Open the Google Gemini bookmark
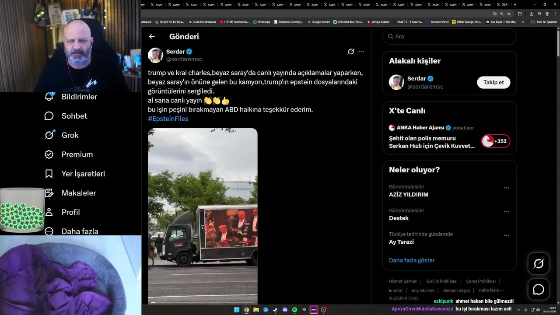The height and width of the screenshot is (315, 560). (x=318, y=21)
